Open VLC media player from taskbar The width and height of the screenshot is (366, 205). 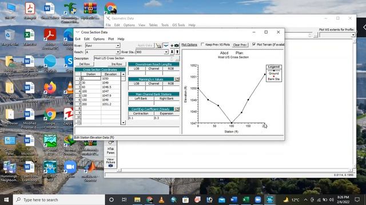(161, 200)
